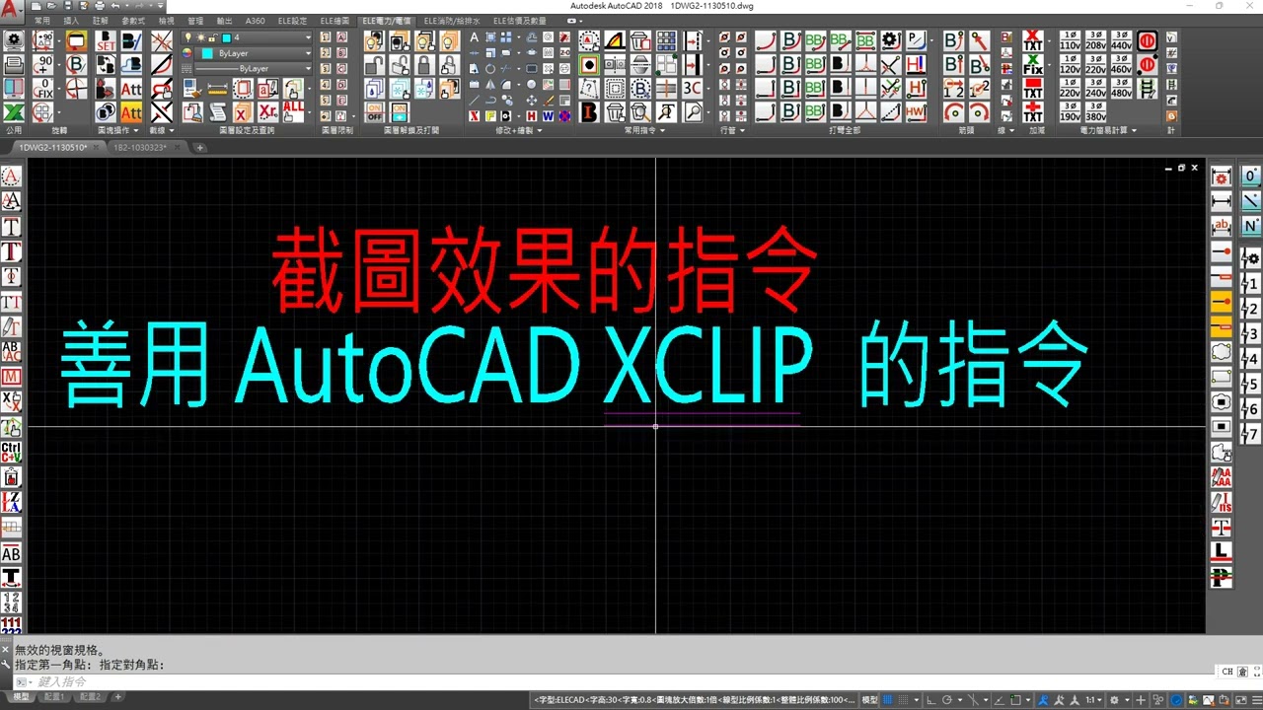The width and height of the screenshot is (1263, 710).
Task: Switch to the 配置1 layout tab
Action: pyautogui.click(x=55, y=697)
